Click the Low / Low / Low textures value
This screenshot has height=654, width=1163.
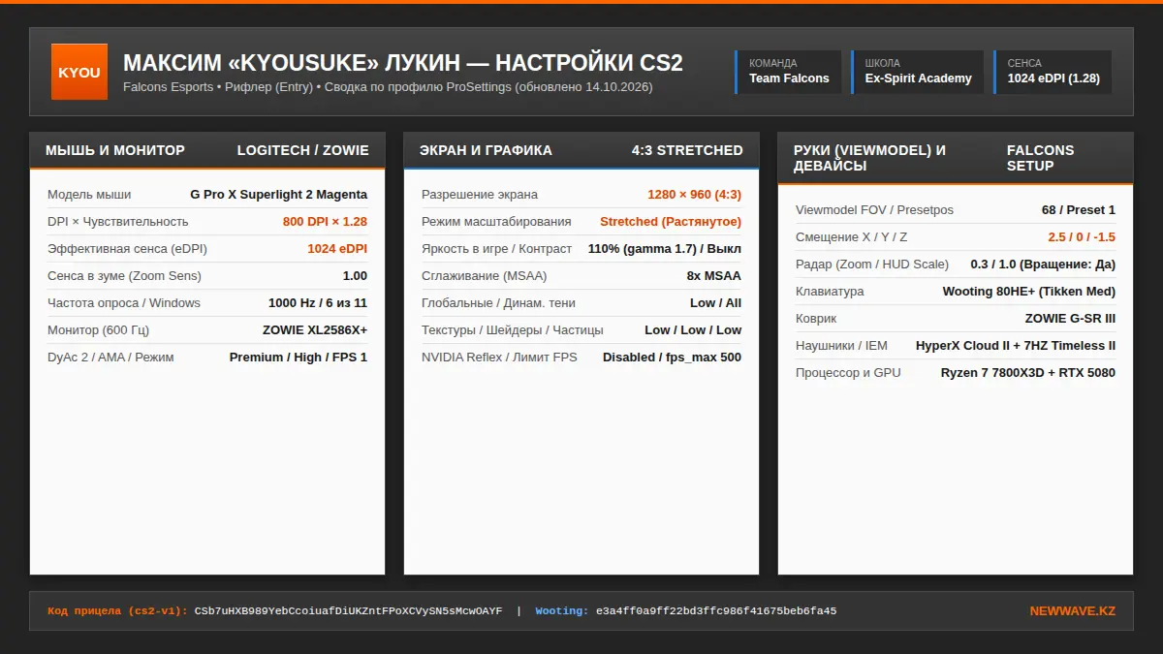click(693, 329)
